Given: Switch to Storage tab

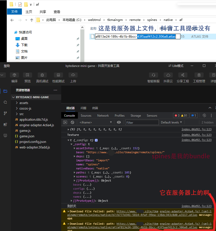Looking at the screenshot, I should pyautogui.click(x=136, y=116).
